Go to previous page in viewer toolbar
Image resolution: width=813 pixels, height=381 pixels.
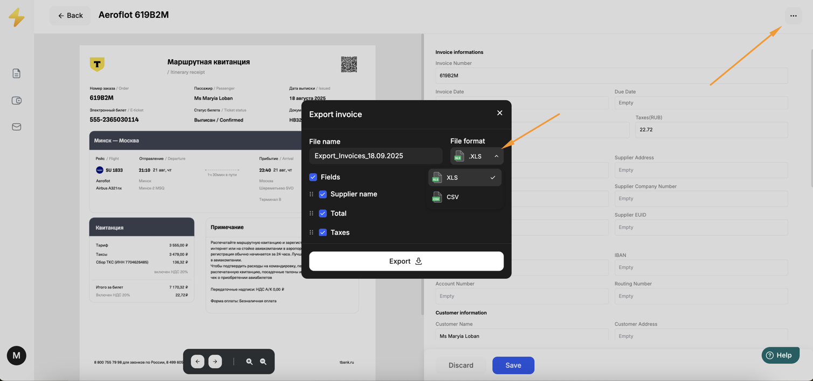click(197, 362)
